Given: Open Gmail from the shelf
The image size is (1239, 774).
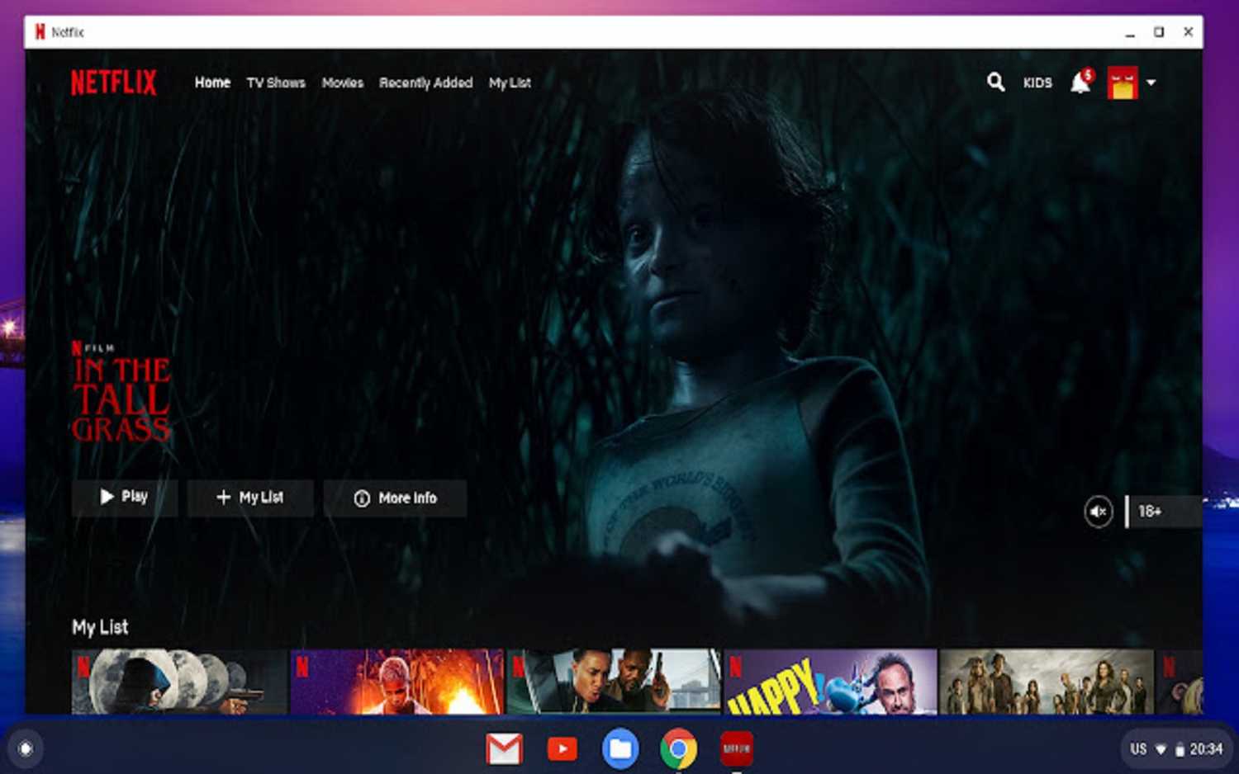Looking at the screenshot, I should [504, 748].
